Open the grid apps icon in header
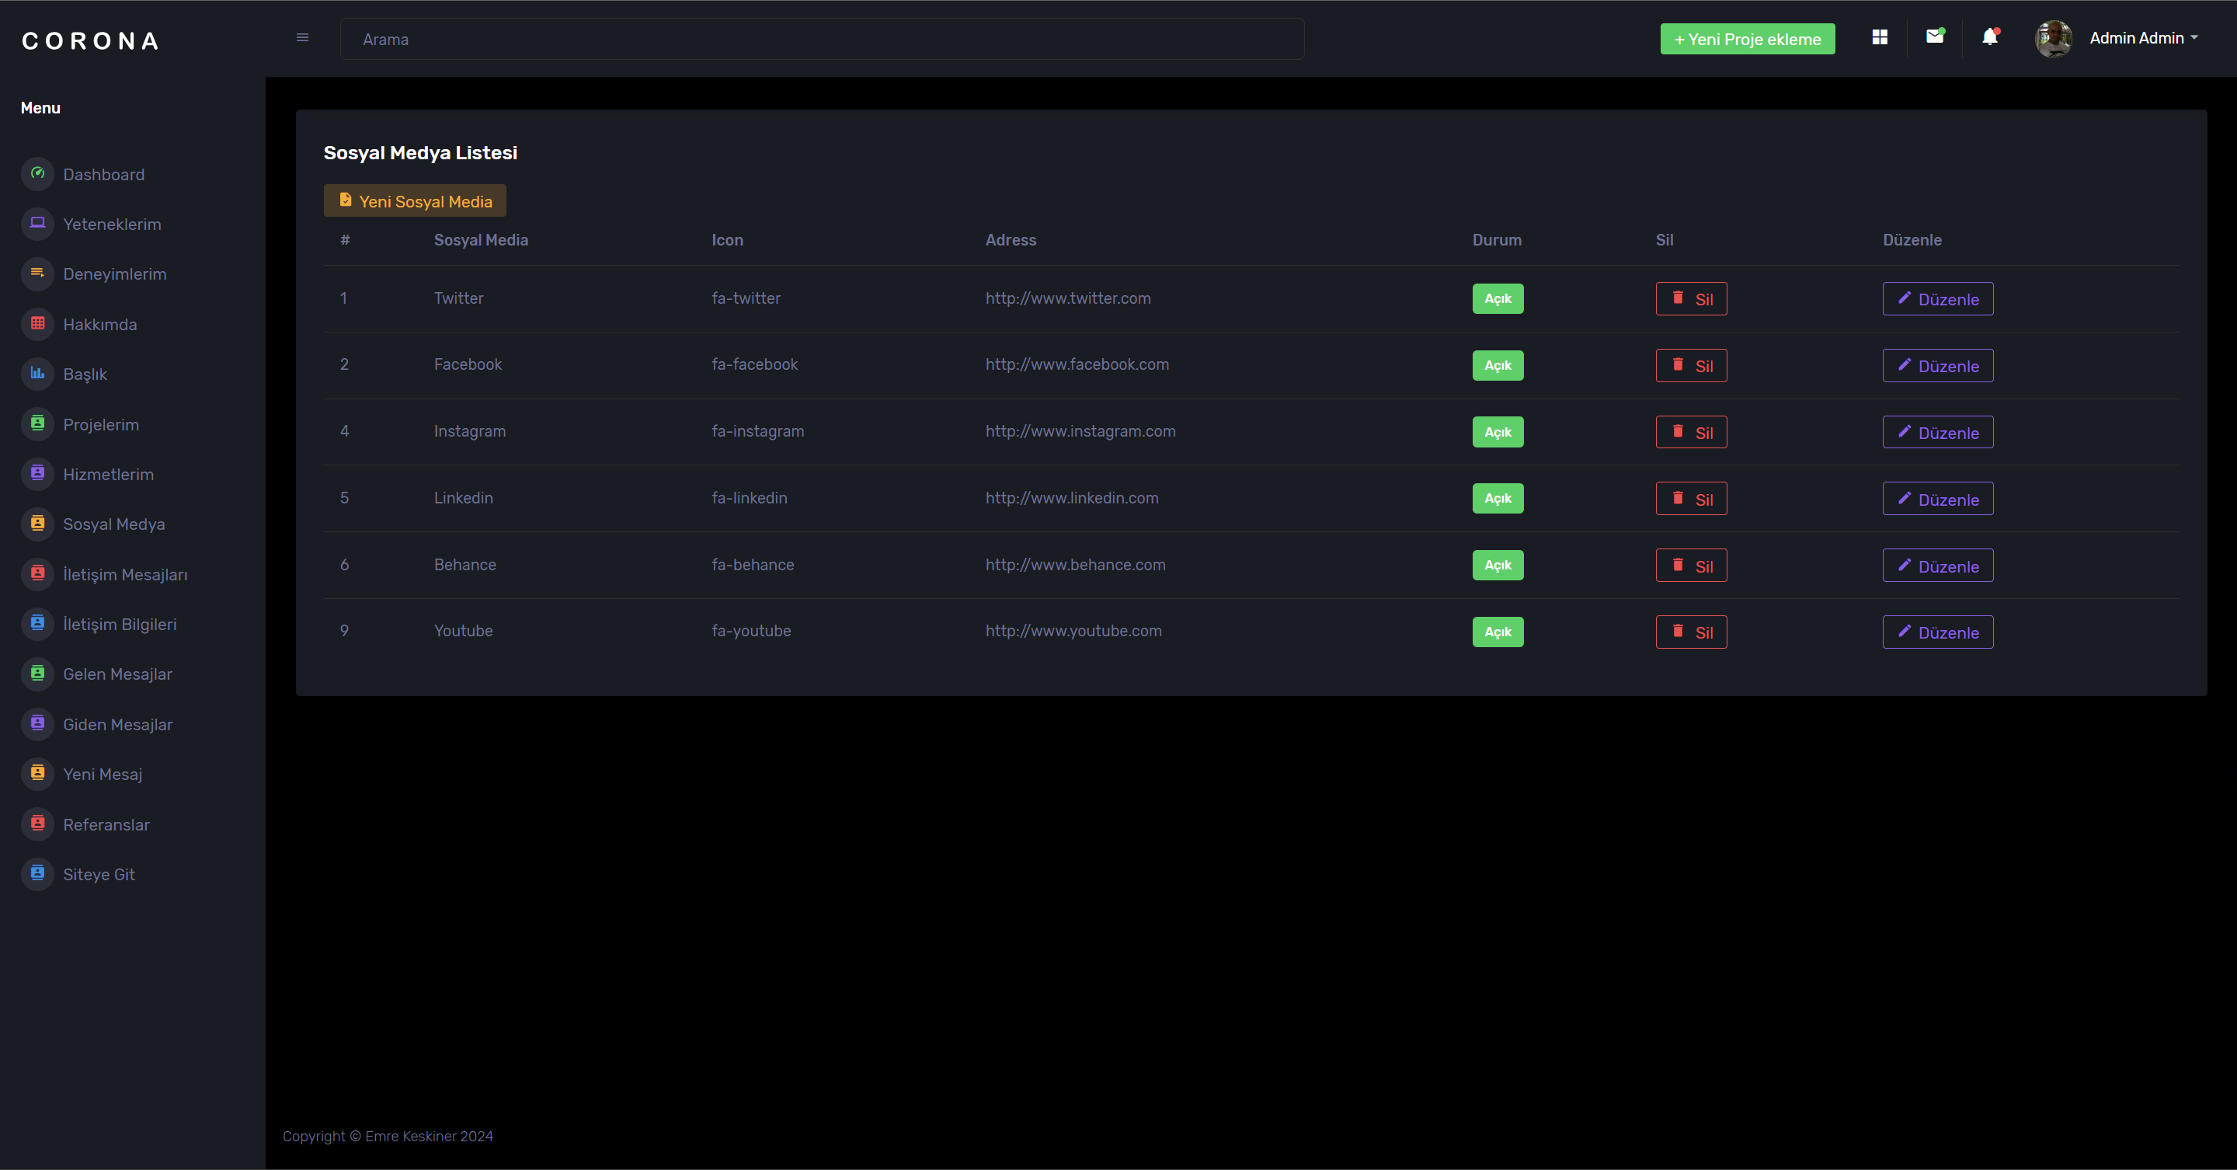The width and height of the screenshot is (2237, 1170). coord(1879,37)
